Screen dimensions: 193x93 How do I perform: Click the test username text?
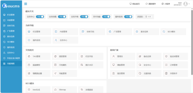point(180,3)
